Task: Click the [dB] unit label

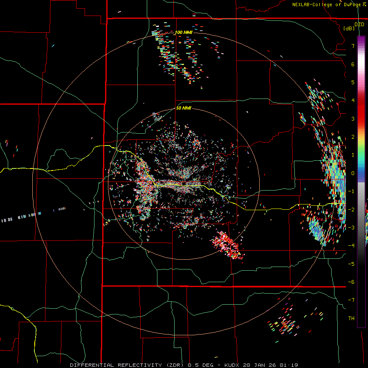Action: 349,28
